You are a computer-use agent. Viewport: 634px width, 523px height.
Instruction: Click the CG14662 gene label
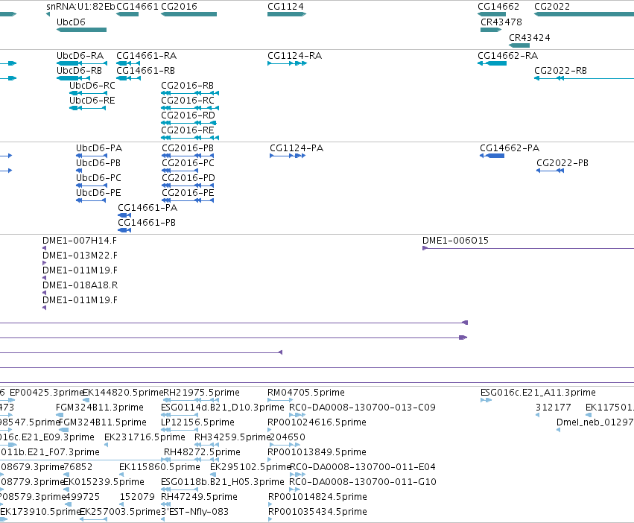tap(498, 7)
